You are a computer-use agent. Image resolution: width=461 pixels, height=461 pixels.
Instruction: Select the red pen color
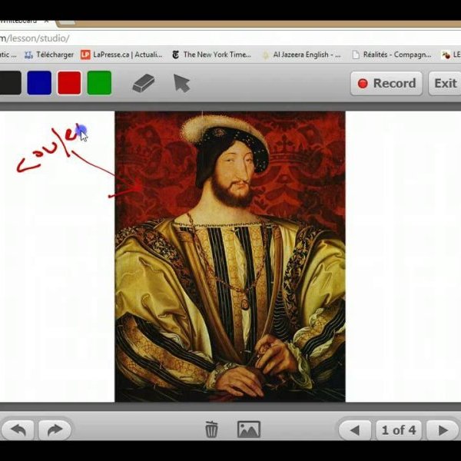69,83
